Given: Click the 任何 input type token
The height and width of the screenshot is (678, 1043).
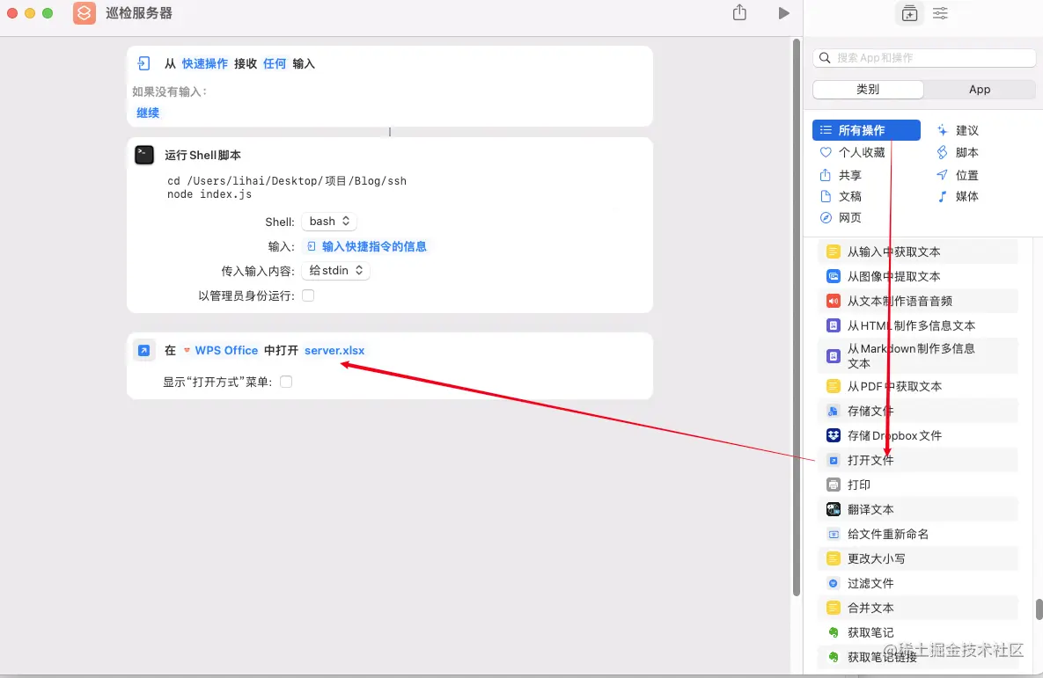Looking at the screenshot, I should pyautogui.click(x=274, y=63).
